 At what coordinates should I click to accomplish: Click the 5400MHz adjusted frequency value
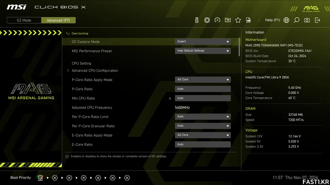(182, 108)
